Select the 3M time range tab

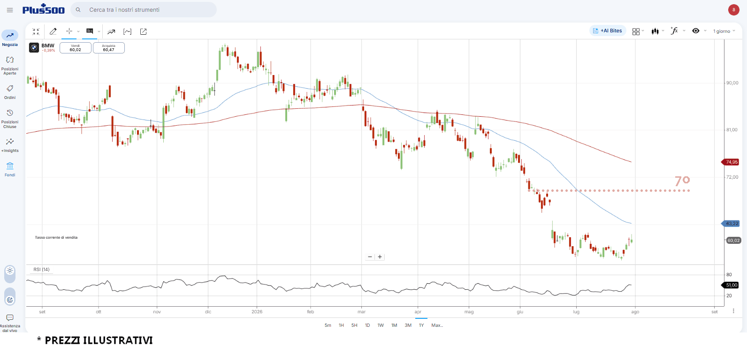click(x=408, y=325)
